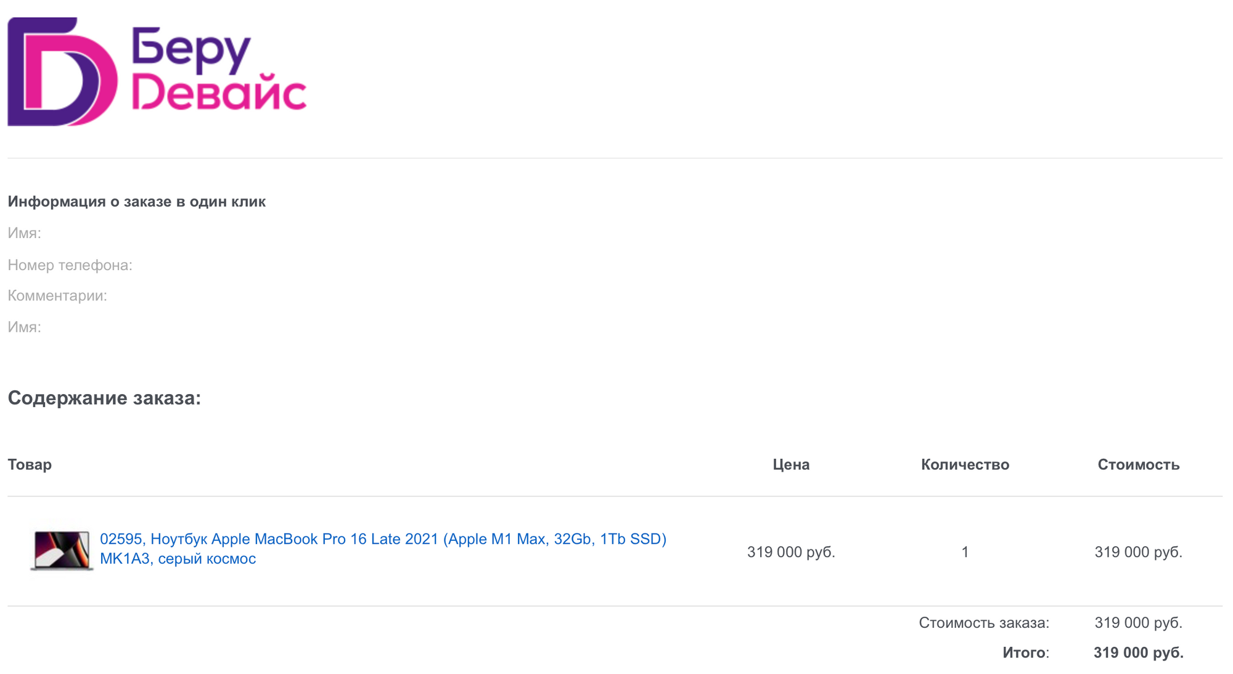Click the 'Итого:' label
The height and width of the screenshot is (674, 1233).
point(1025,652)
